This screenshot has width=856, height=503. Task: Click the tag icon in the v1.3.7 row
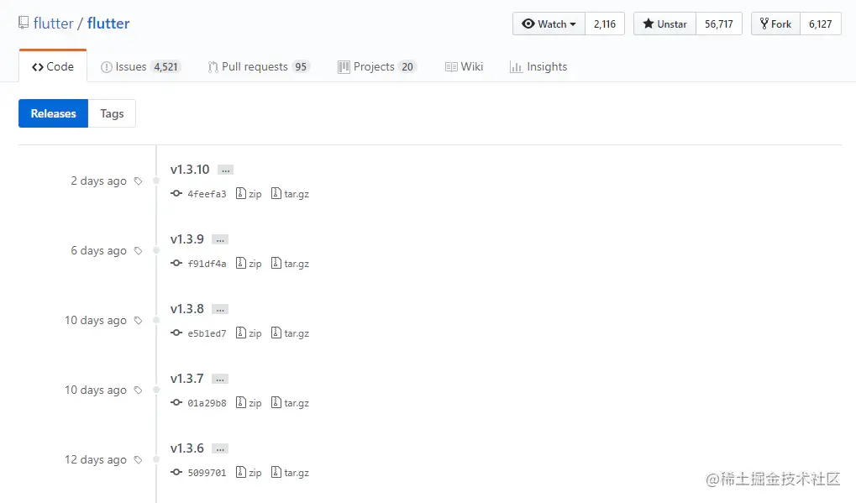tap(138, 390)
